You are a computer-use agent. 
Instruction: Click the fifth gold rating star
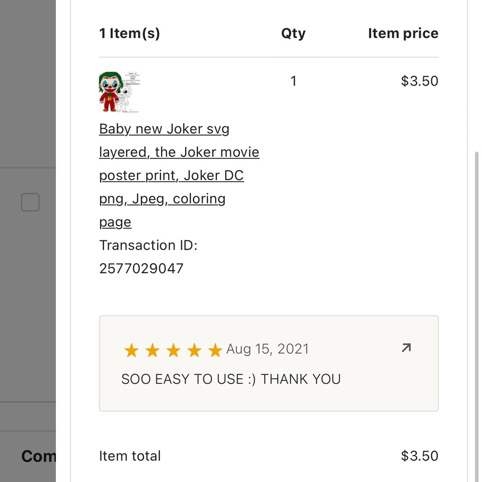215,350
